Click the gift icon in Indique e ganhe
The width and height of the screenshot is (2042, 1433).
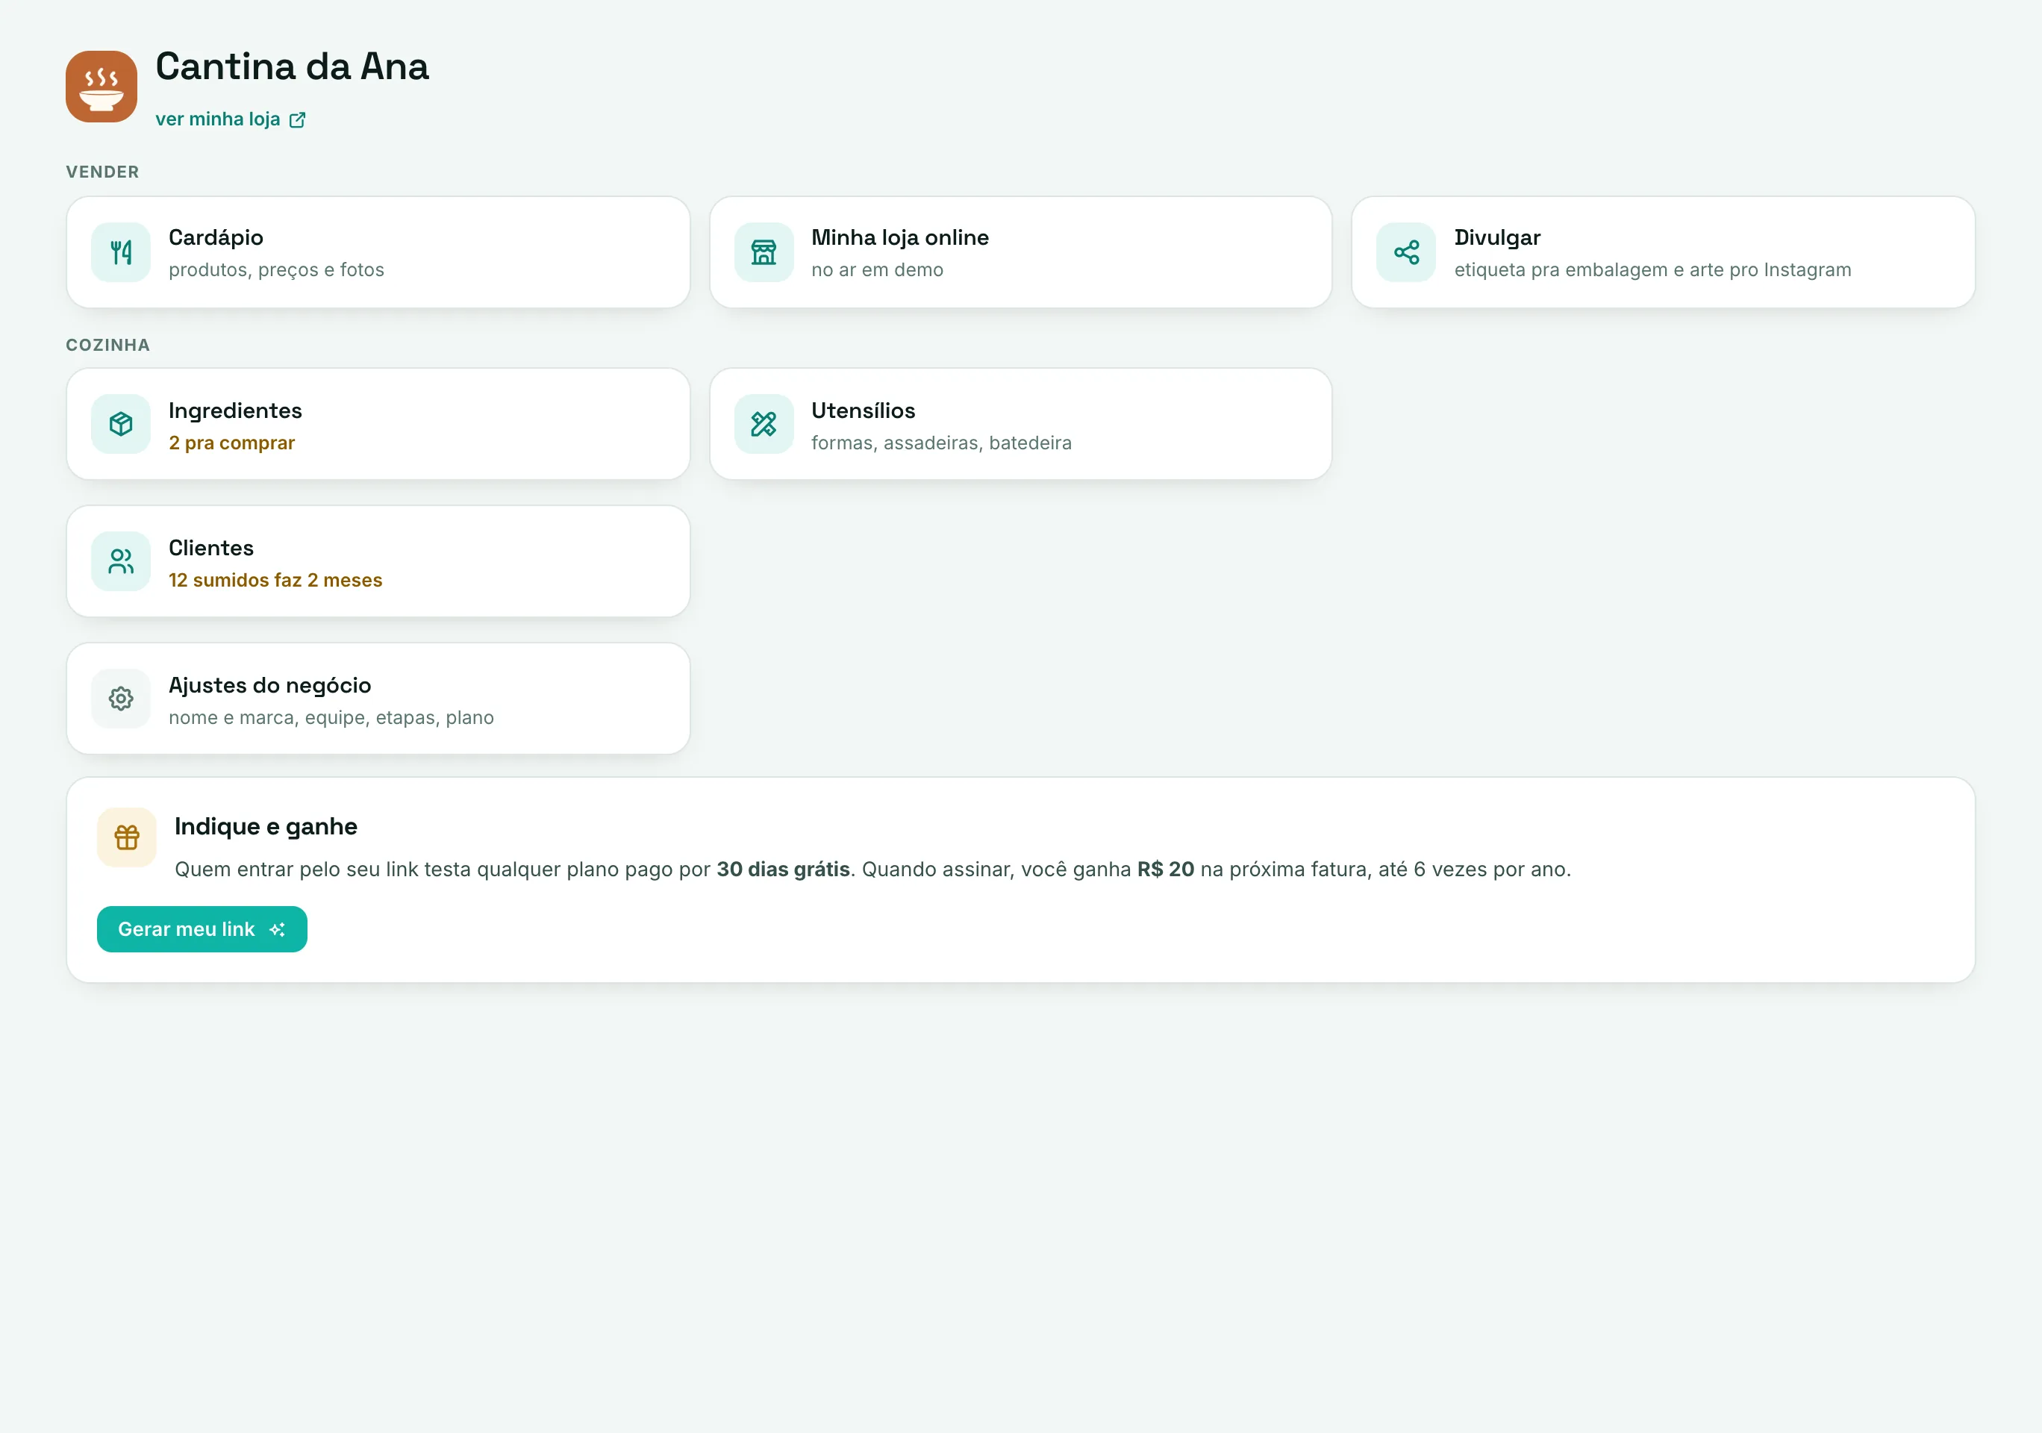(x=127, y=837)
